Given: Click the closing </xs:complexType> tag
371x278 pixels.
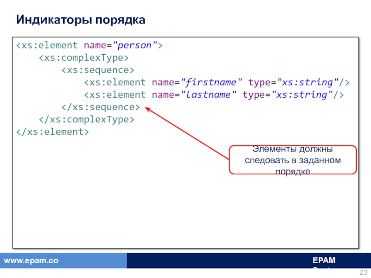Looking at the screenshot, I should point(86,120).
